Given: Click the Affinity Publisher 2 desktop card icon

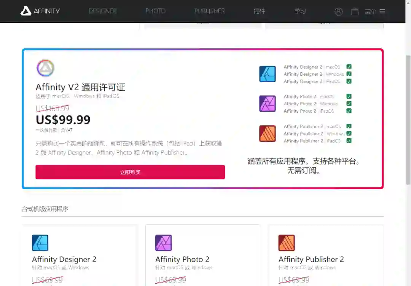Looking at the screenshot, I should point(287,243).
